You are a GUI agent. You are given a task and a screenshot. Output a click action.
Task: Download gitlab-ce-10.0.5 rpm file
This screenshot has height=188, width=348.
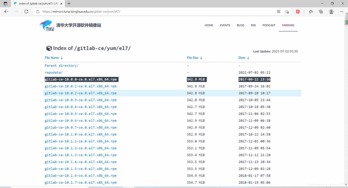[81, 114]
